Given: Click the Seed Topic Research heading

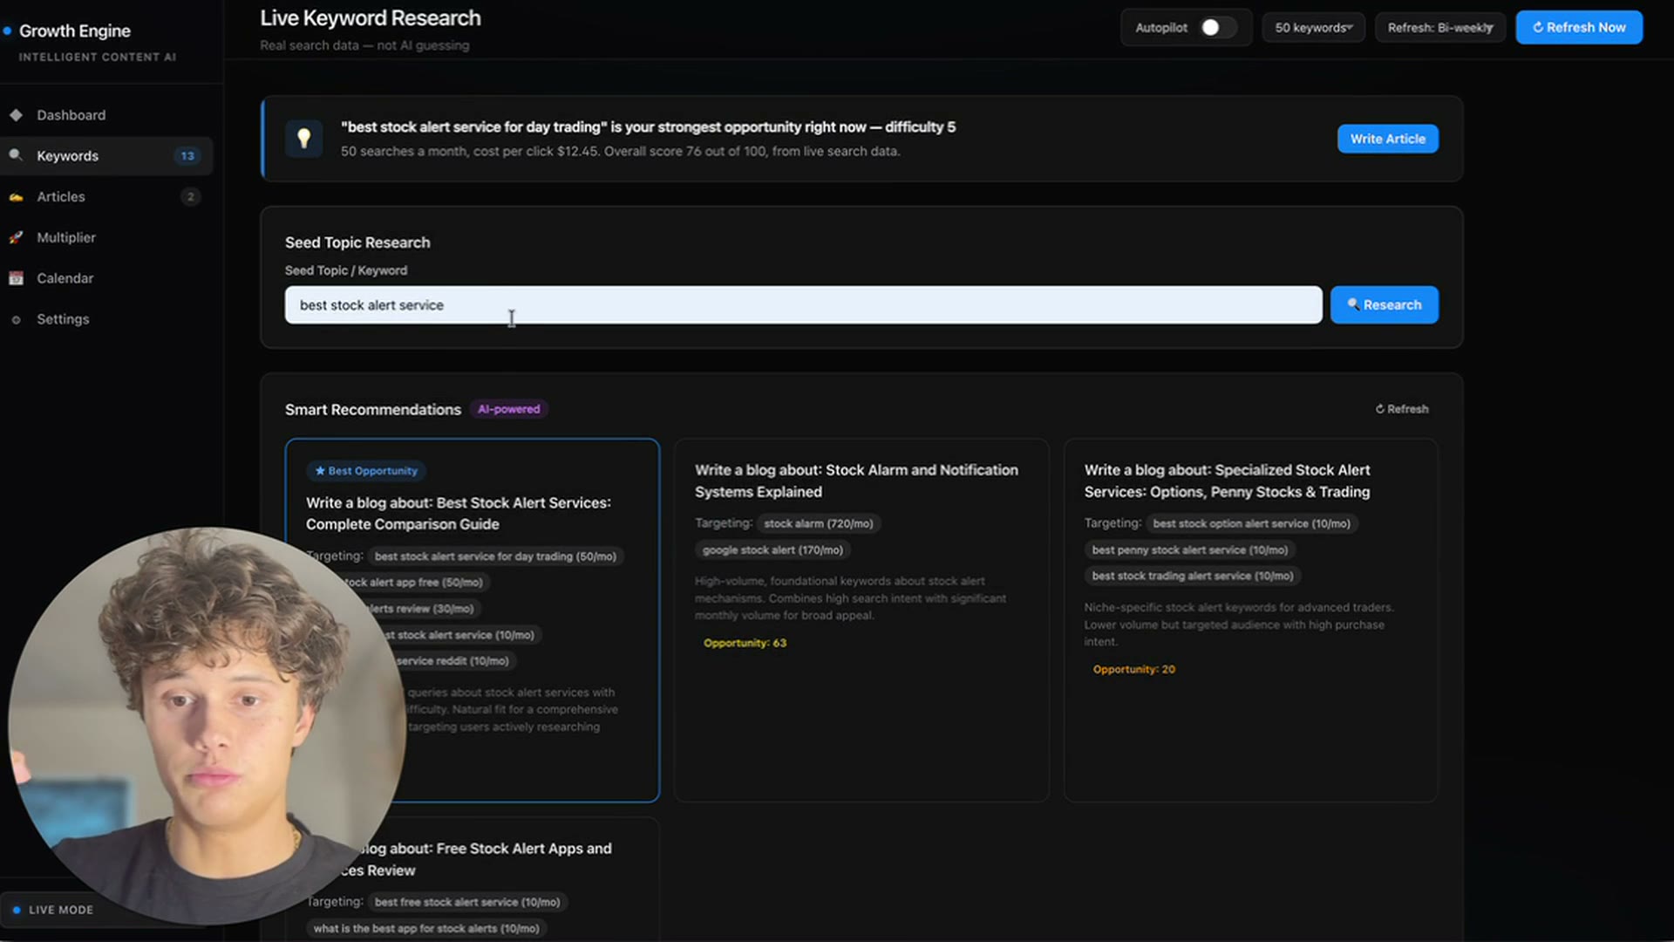Looking at the screenshot, I should click(357, 242).
